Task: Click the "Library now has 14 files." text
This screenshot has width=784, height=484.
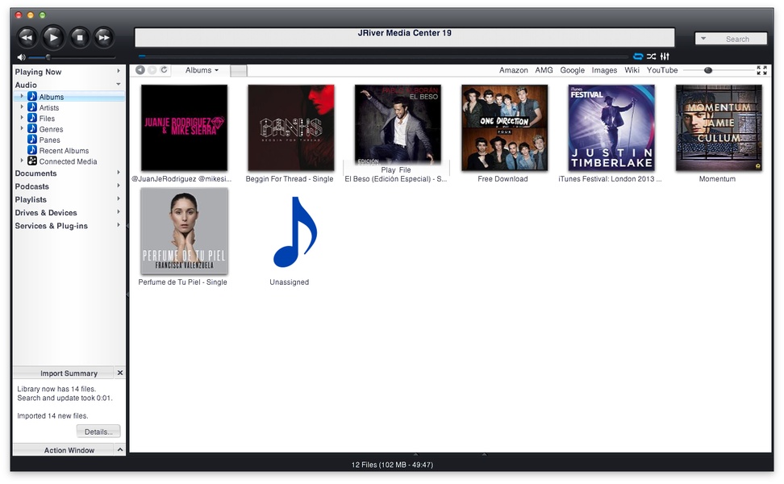Action: click(x=56, y=389)
